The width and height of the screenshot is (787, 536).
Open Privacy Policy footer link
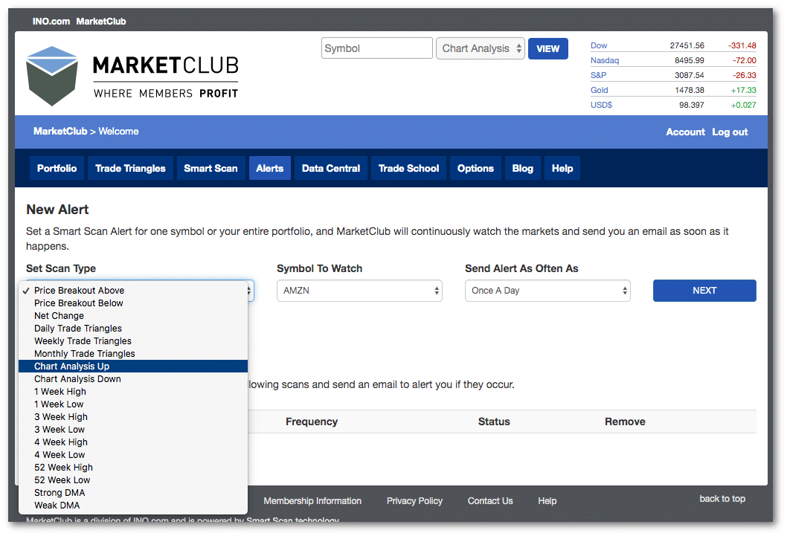point(414,501)
